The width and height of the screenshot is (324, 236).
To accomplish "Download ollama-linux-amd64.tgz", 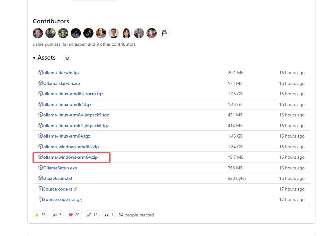I will coord(67,104).
